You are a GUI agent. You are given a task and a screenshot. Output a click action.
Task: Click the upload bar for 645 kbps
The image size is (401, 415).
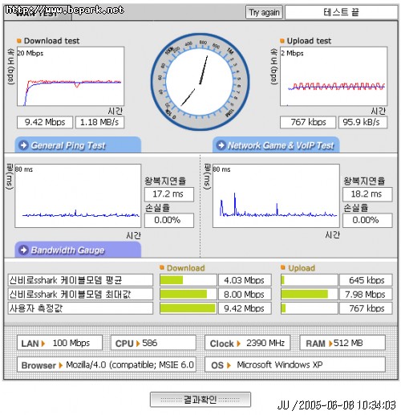(x=310, y=280)
